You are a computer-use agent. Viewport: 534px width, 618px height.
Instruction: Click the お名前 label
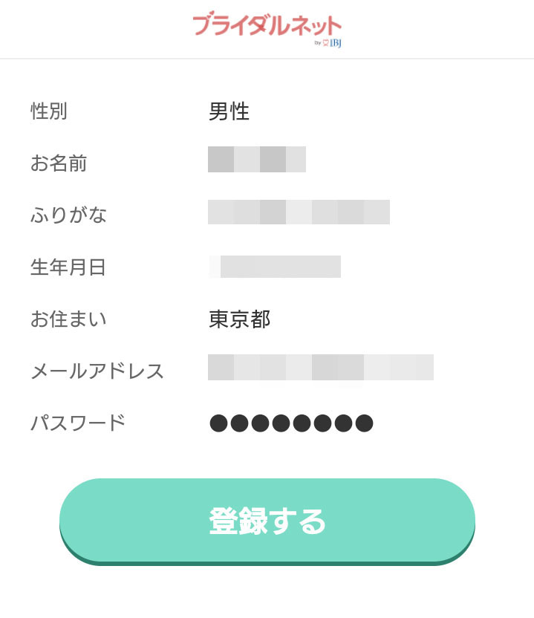pyautogui.click(x=59, y=163)
